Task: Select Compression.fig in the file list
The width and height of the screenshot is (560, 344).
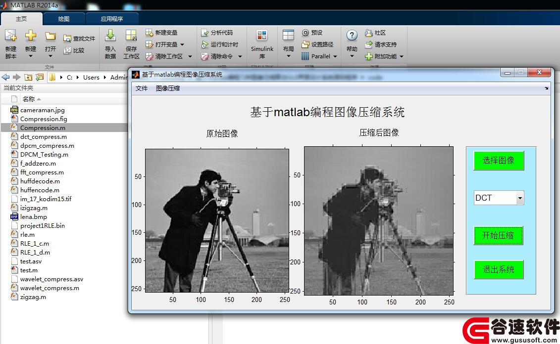Action: click(x=44, y=119)
